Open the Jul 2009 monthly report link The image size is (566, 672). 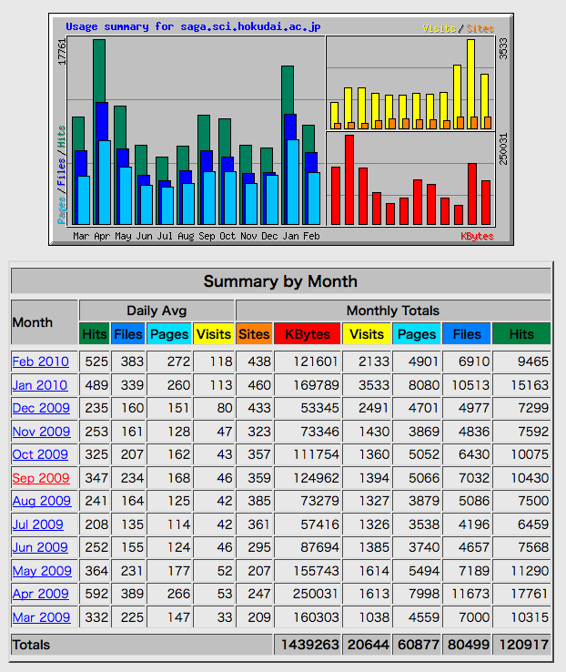(37, 524)
